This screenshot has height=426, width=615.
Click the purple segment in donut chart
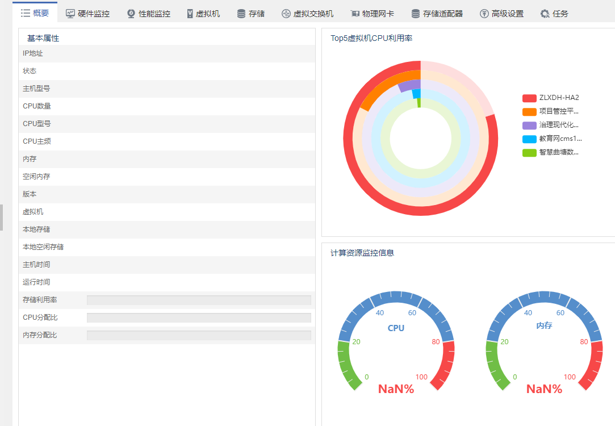(x=409, y=86)
